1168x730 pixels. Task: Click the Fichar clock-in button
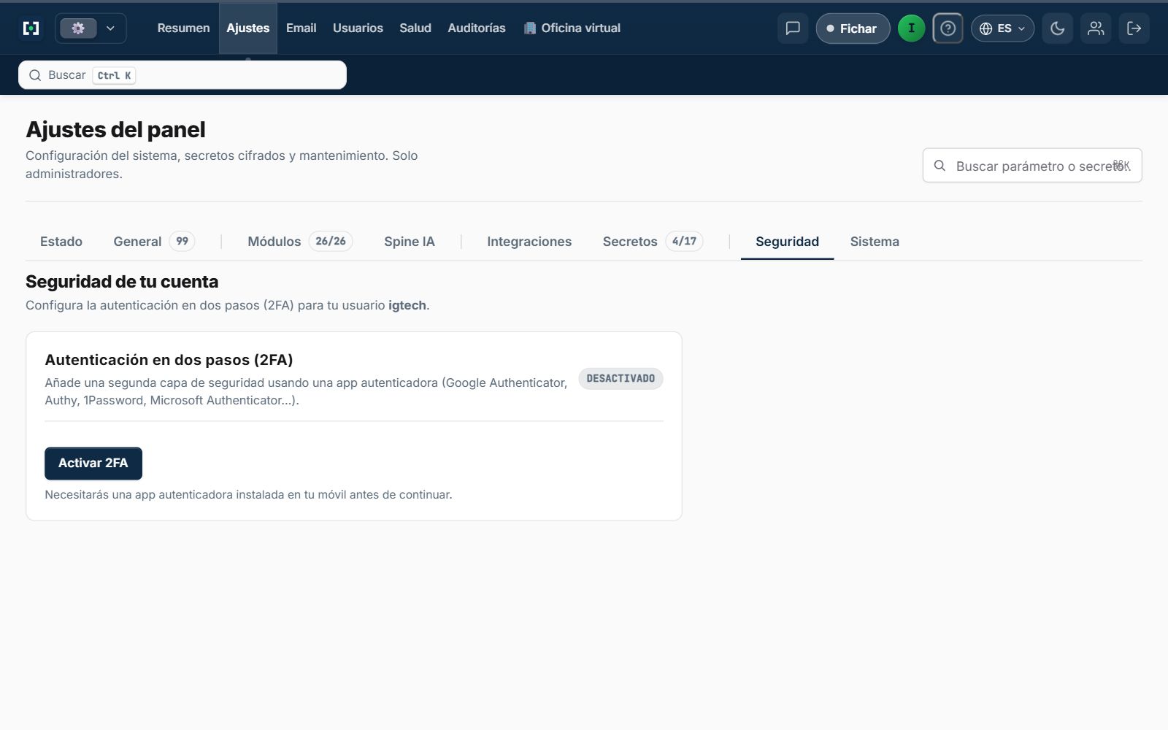pos(853,28)
